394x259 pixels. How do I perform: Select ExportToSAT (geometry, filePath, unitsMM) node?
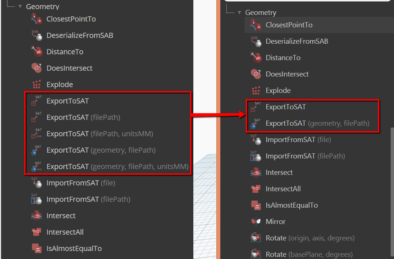pos(117,166)
